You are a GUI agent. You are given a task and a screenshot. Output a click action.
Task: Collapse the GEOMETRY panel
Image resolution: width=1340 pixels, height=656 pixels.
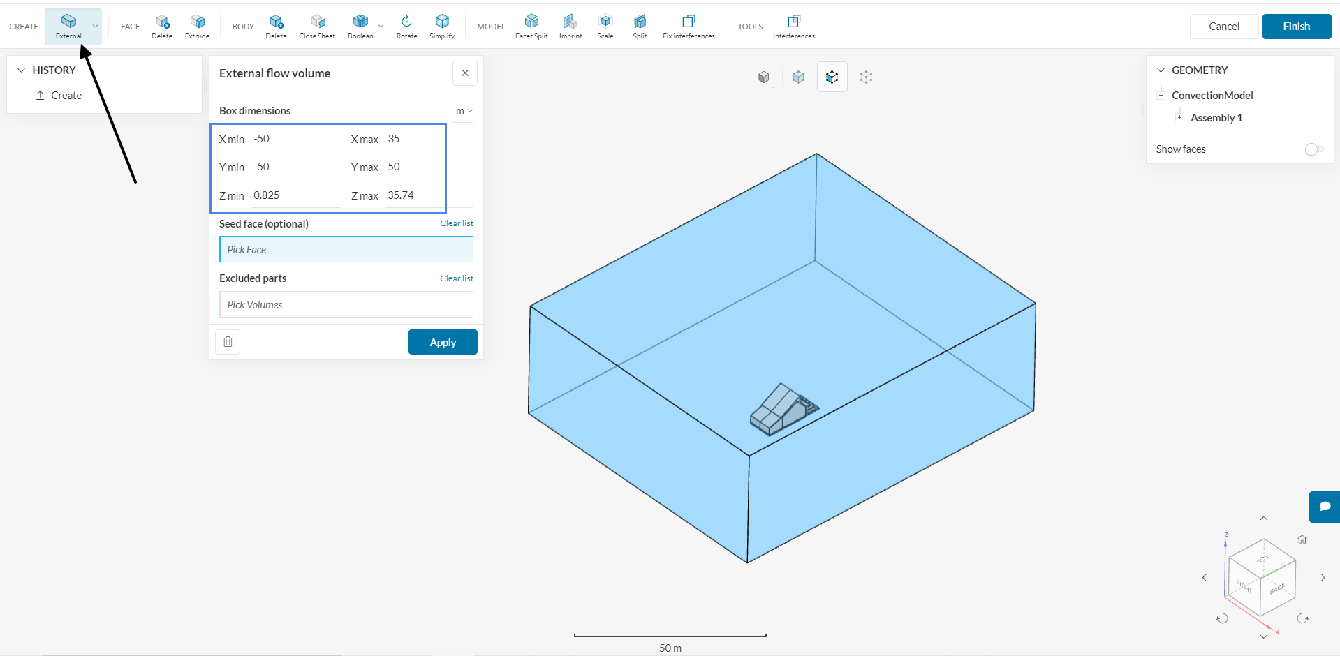[1161, 70]
